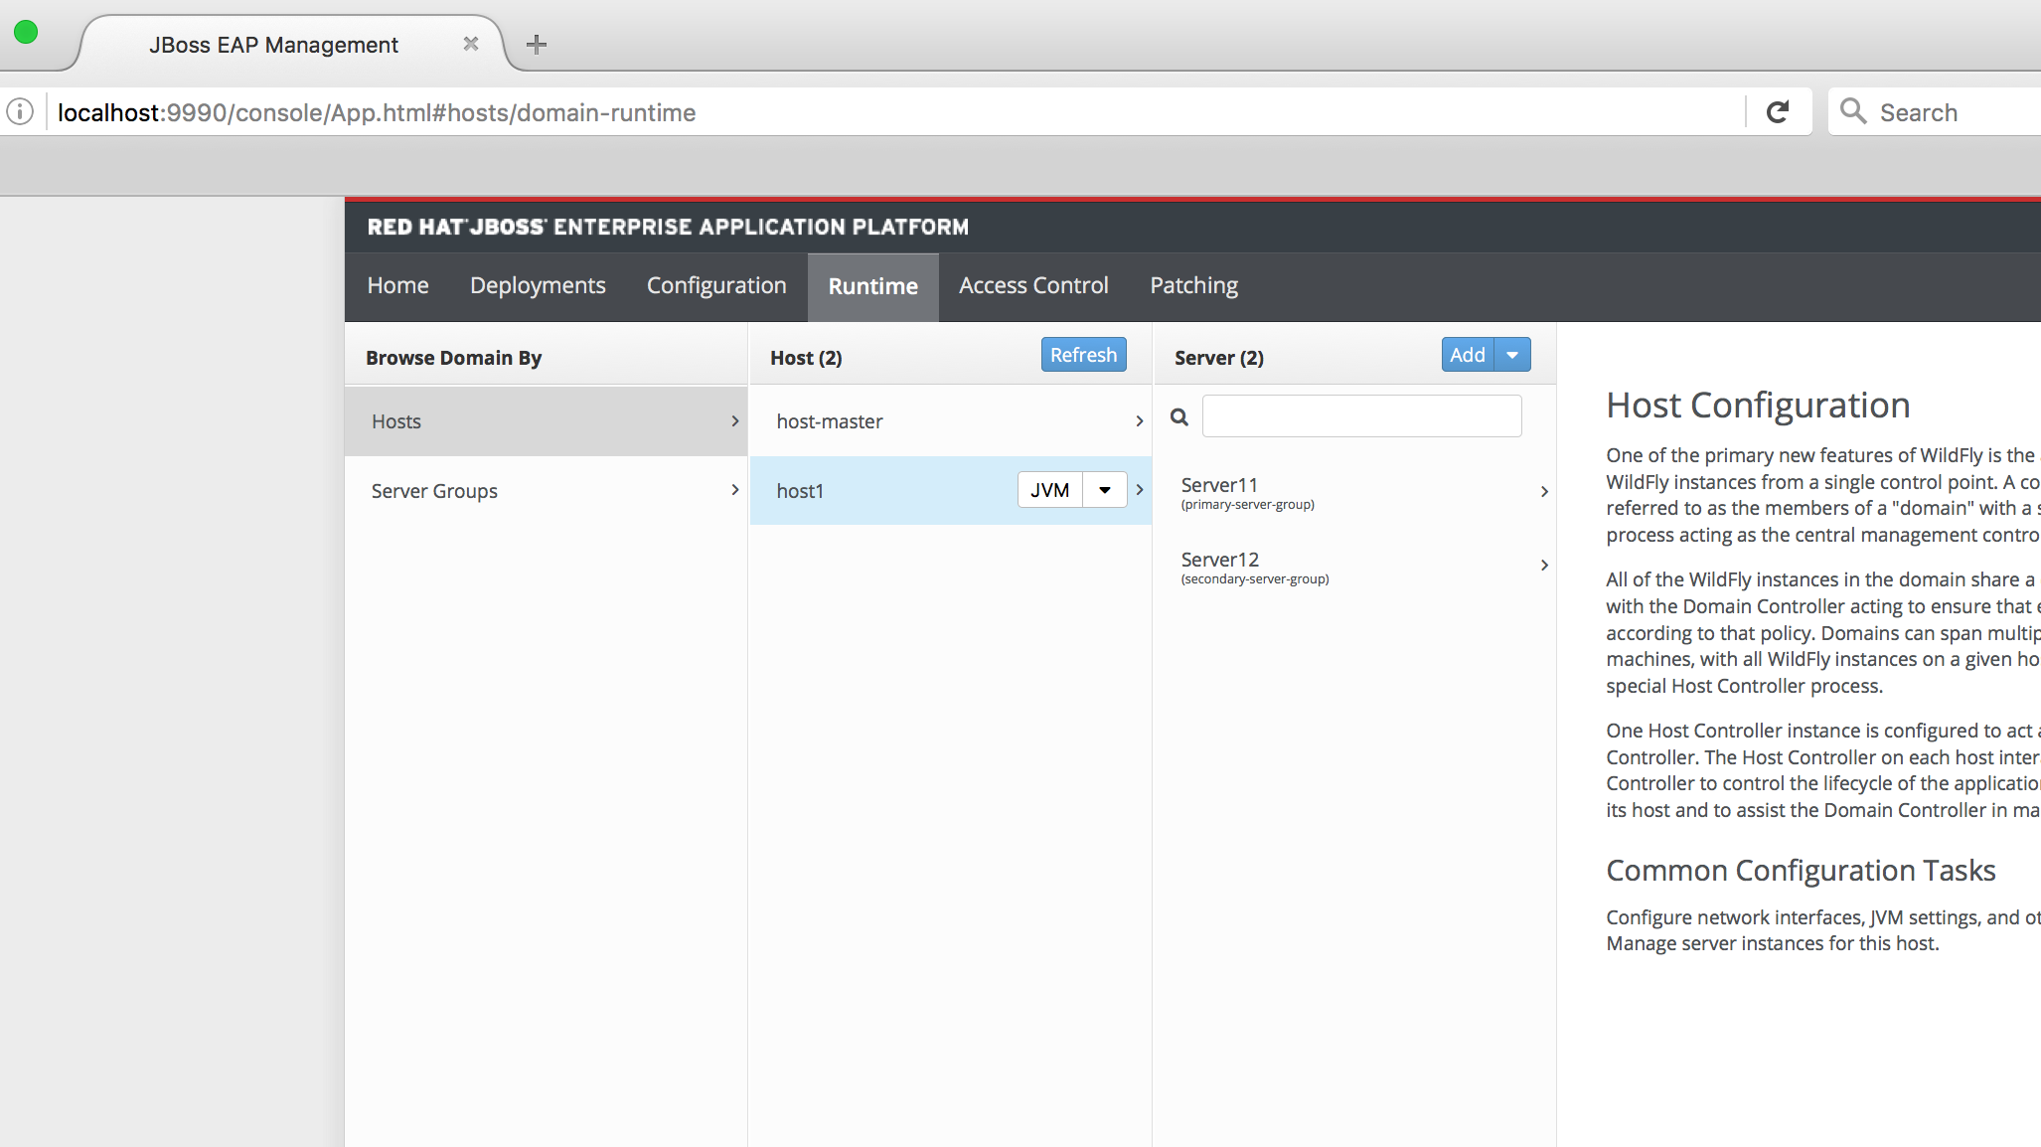Click the page info icon in address bar

pos(20,112)
